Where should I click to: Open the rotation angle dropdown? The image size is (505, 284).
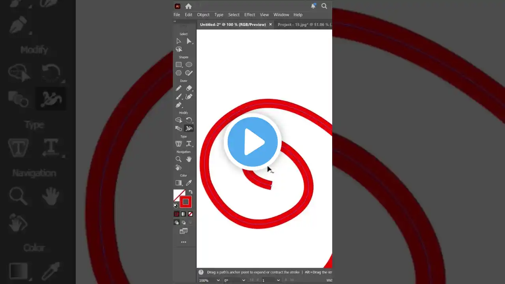coord(243,280)
